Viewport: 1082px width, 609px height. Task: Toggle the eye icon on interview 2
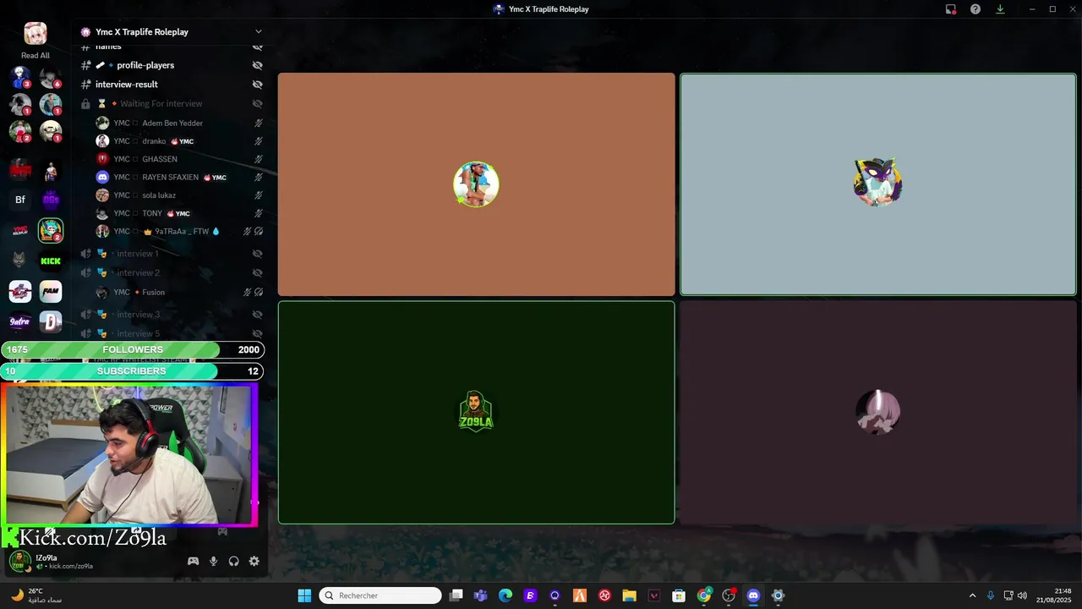[x=258, y=273]
